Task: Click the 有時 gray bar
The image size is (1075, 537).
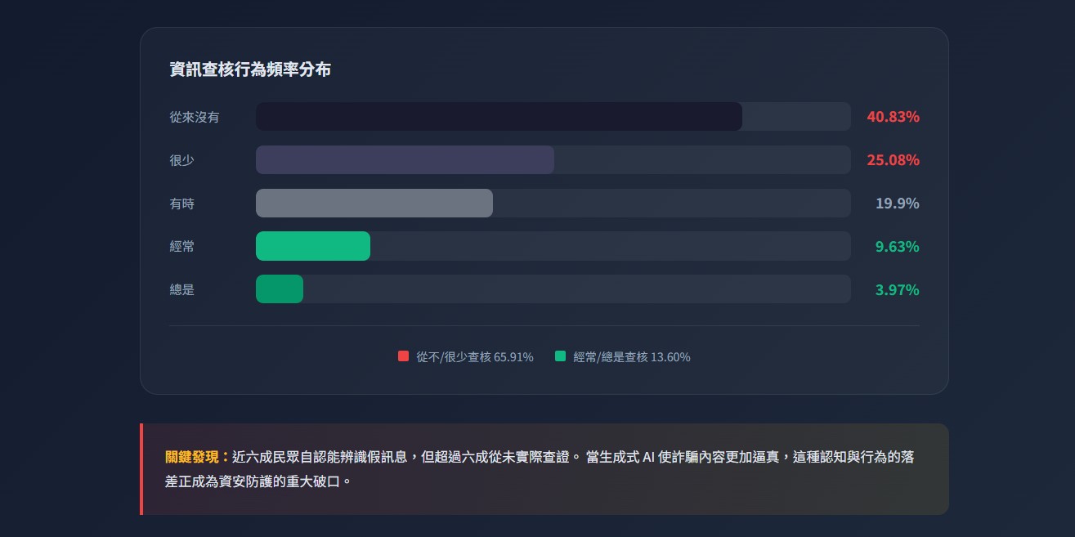Action: click(x=374, y=204)
